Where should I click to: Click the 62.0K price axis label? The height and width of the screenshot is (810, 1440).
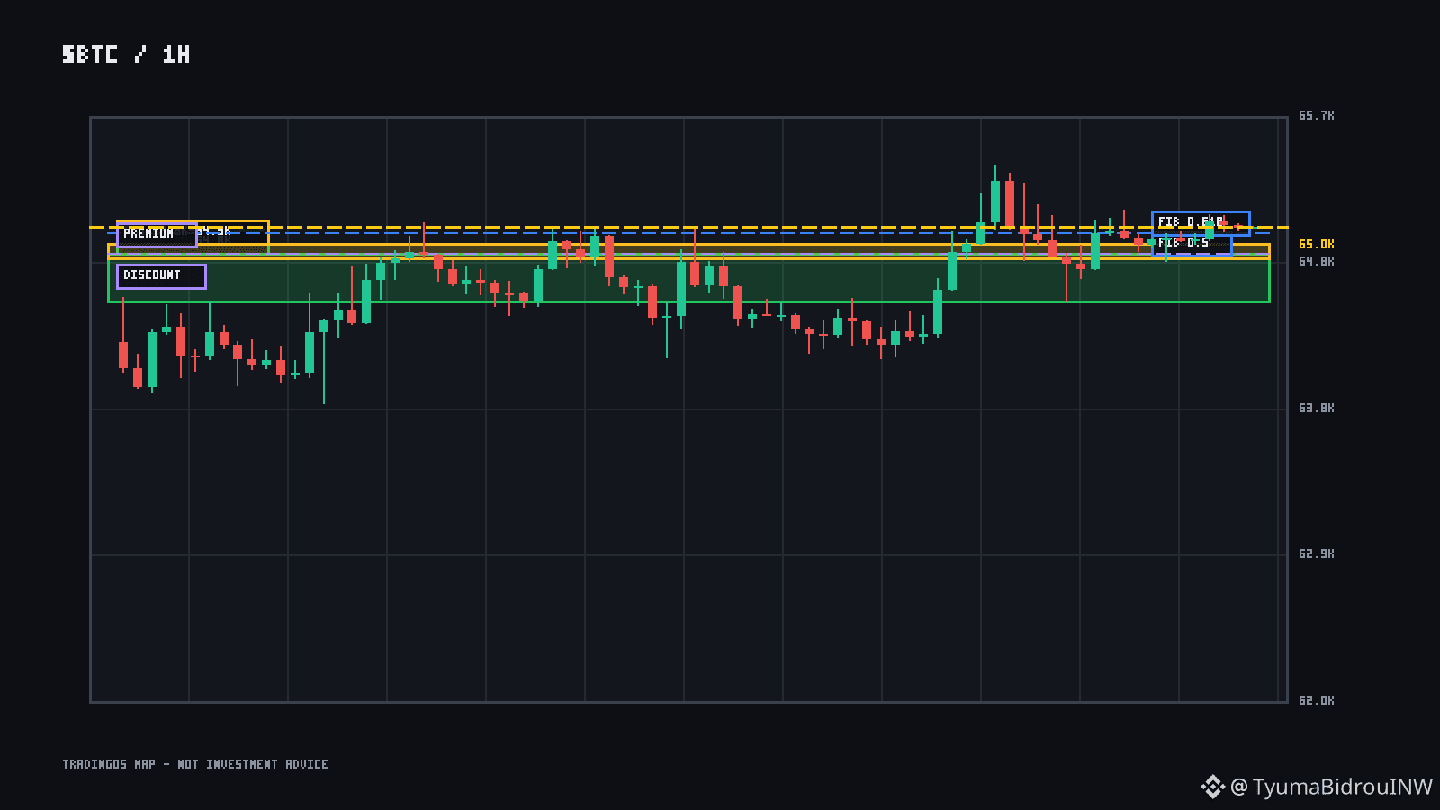point(1316,701)
